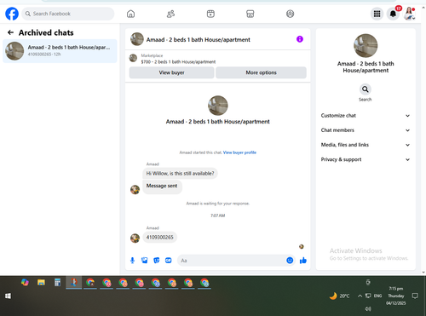The width and height of the screenshot is (426, 316).
Task: Open the Groups tab icon
Action: click(x=290, y=14)
